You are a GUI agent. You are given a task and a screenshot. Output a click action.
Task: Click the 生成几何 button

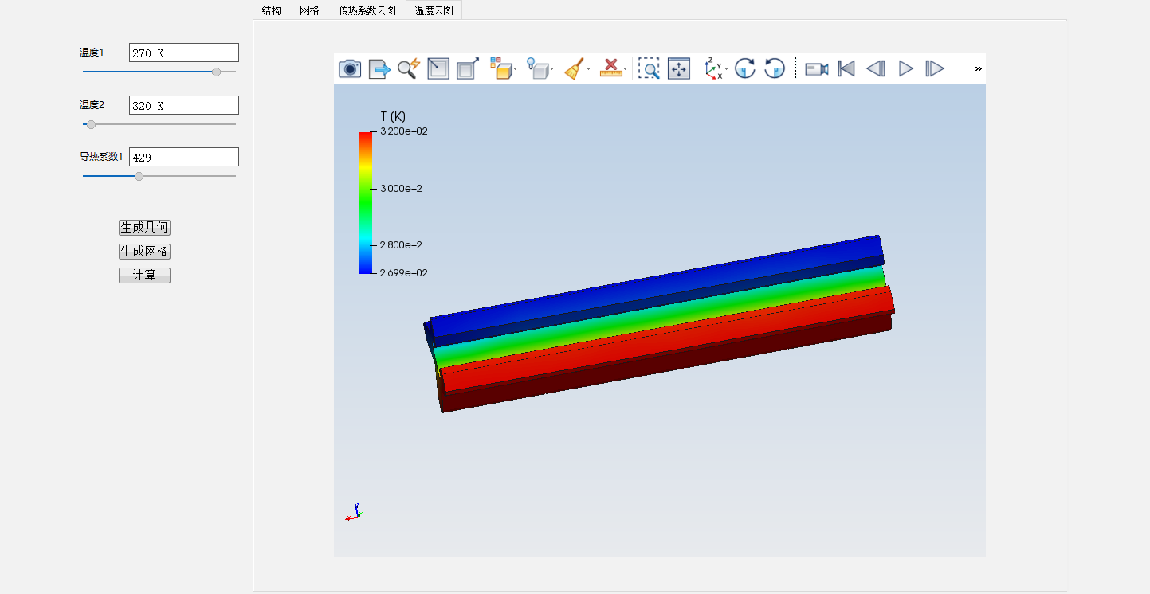coord(144,228)
